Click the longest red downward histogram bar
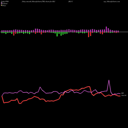The width and height of the screenshot is (128, 128). click(x=89, y=35)
